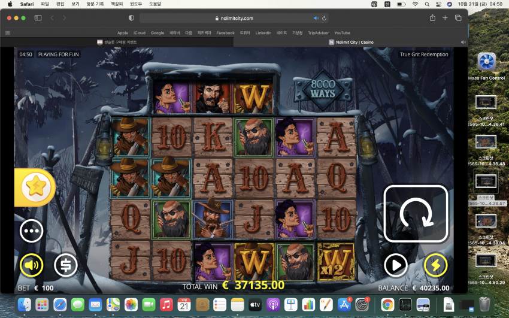The height and width of the screenshot is (318, 509).
Task: Click the nolimitcity.com address bar
Action: pyautogui.click(x=234, y=18)
